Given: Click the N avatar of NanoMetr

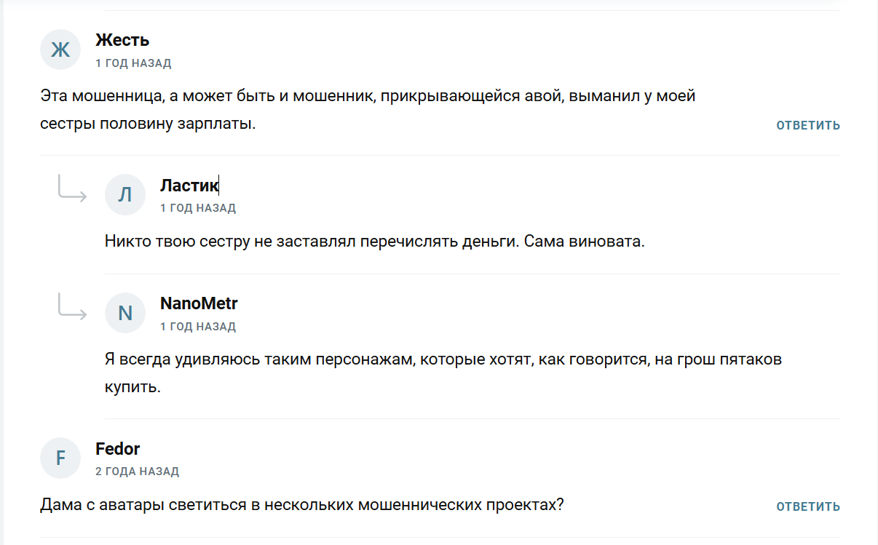Looking at the screenshot, I should (x=125, y=313).
